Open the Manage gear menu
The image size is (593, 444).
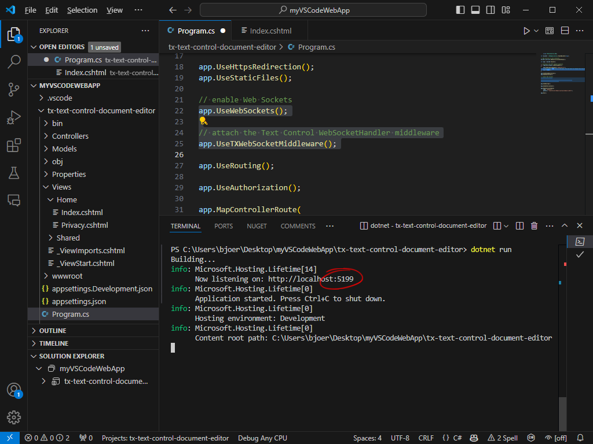pyautogui.click(x=14, y=417)
